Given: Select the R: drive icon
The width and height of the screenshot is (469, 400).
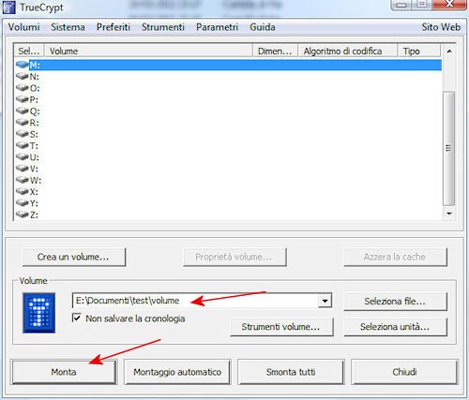Looking at the screenshot, I should [x=22, y=122].
